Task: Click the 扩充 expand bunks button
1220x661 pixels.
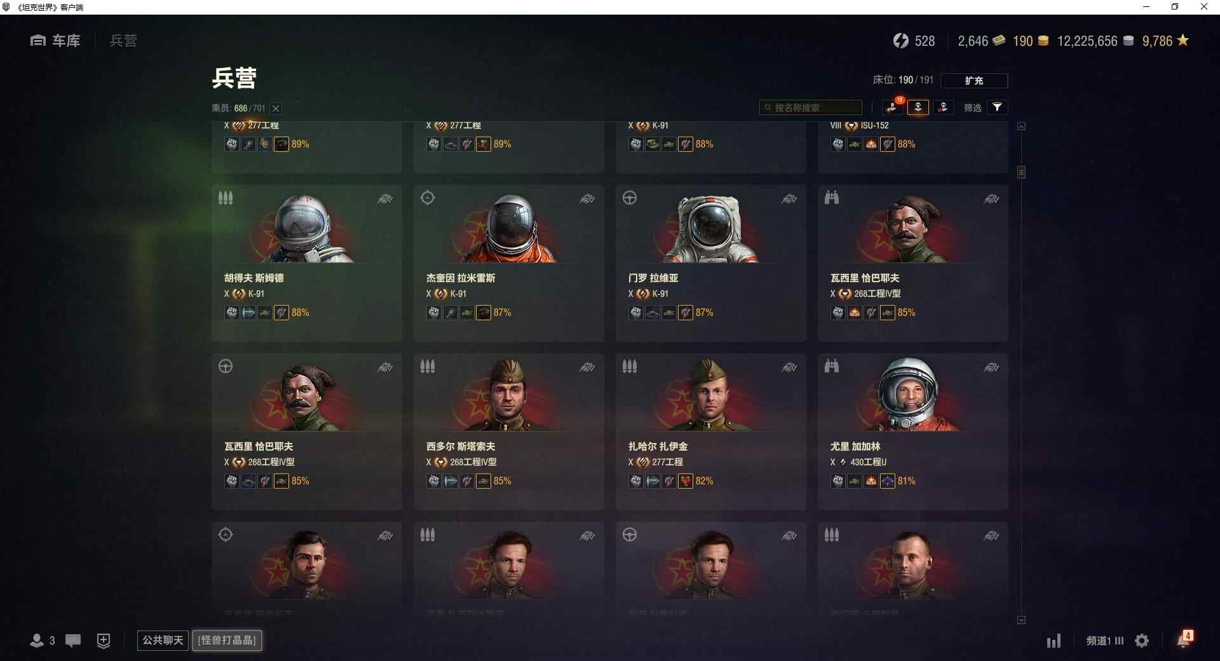Action: (973, 81)
